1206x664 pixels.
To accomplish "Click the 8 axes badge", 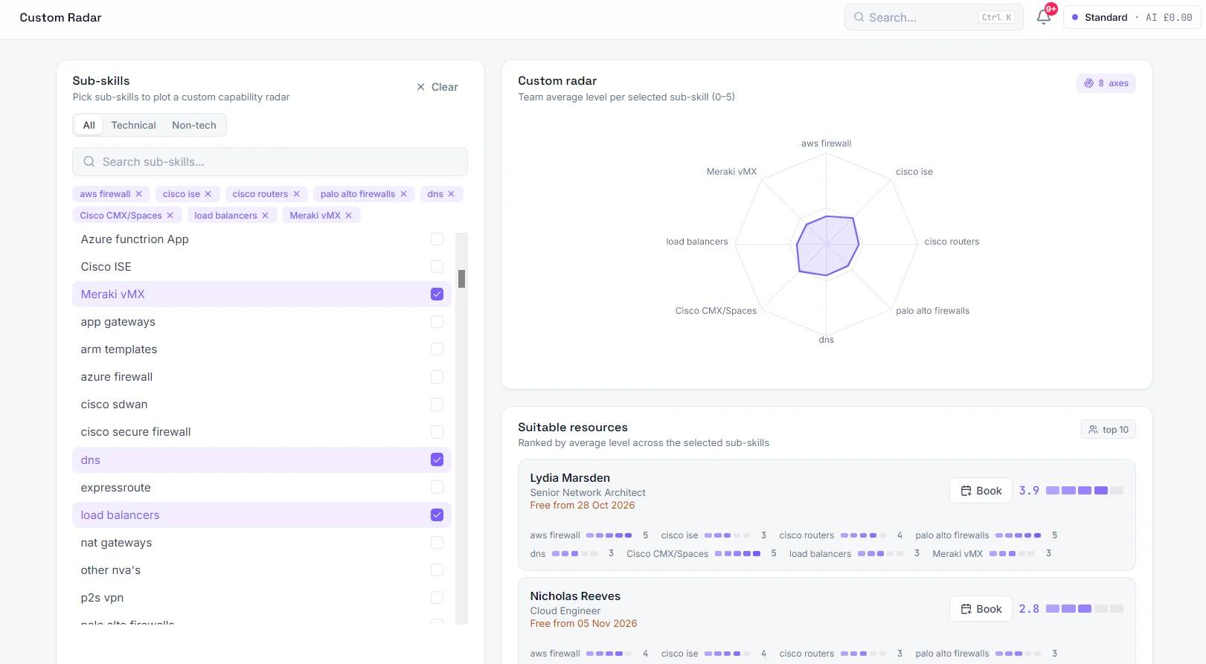I will pos(1106,83).
